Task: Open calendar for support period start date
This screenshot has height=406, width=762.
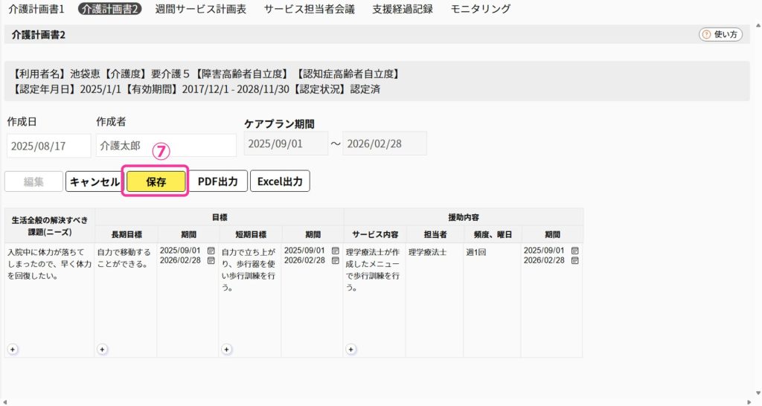Action: (x=574, y=251)
